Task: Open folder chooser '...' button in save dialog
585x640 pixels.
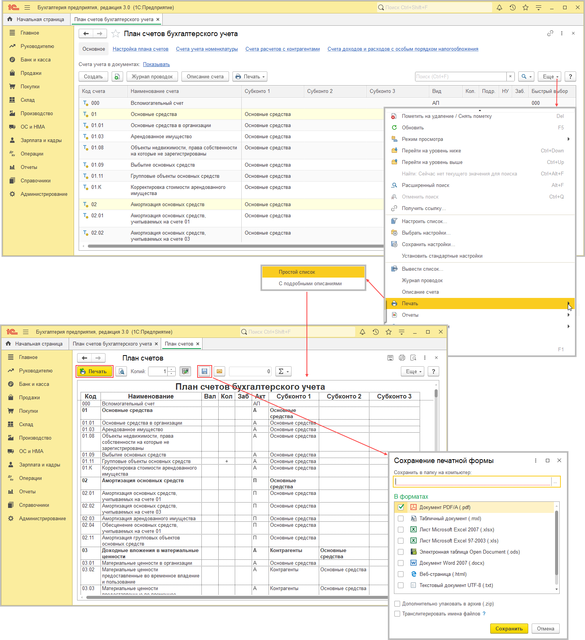Action: [x=555, y=481]
